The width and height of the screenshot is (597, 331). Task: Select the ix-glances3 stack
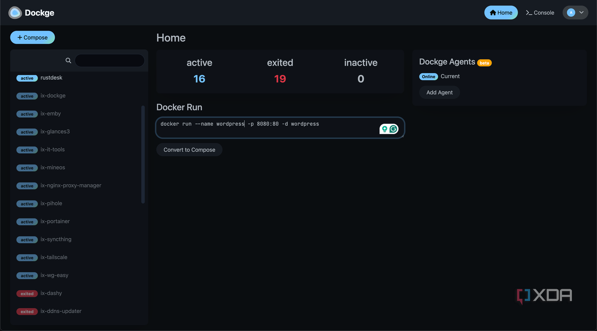tap(79, 131)
